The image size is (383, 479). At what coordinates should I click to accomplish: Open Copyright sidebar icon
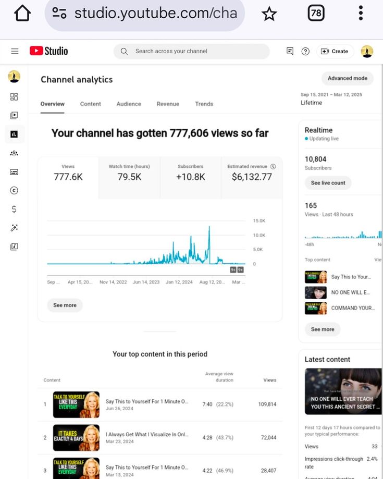14,191
